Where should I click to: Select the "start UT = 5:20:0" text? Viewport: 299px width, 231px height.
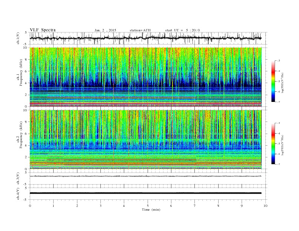coord(182,30)
